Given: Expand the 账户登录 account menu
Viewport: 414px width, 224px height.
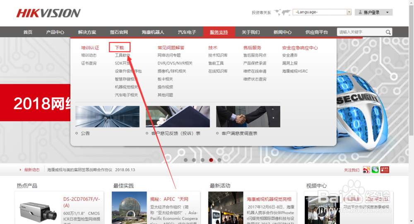Looking at the screenshot, I should click(373, 12).
